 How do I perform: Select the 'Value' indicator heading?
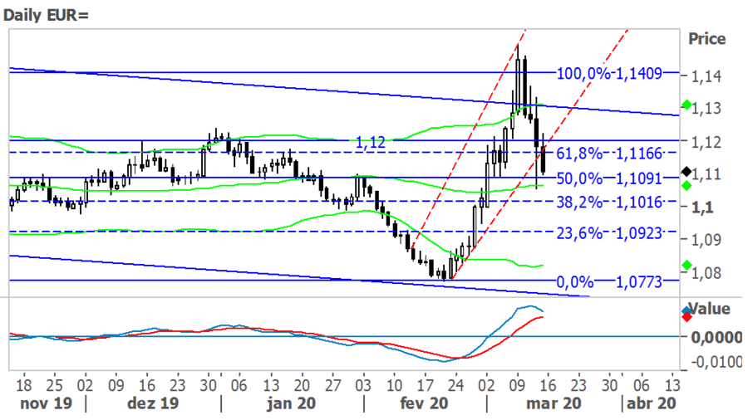click(710, 309)
